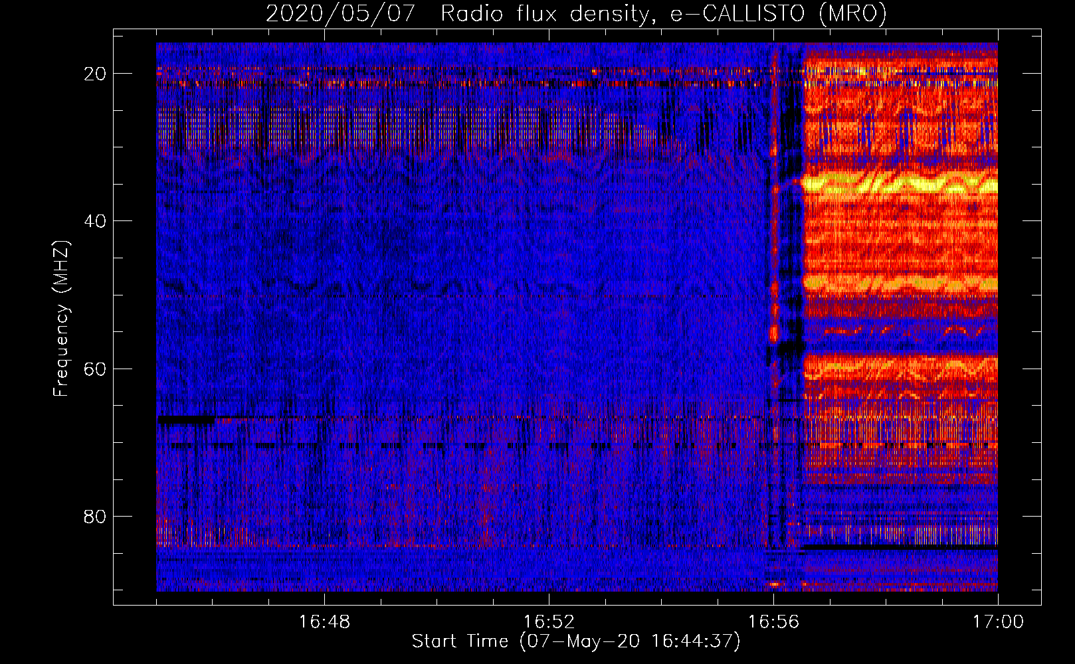Click the "60" frequency tick label
This screenshot has height=664, width=1075.
(95, 369)
